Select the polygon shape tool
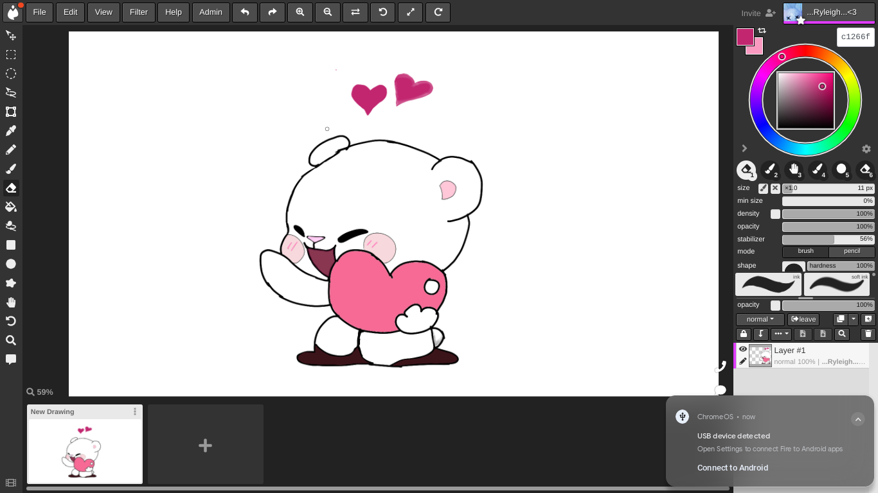This screenshot has width=878, height=493. point(11,283)
